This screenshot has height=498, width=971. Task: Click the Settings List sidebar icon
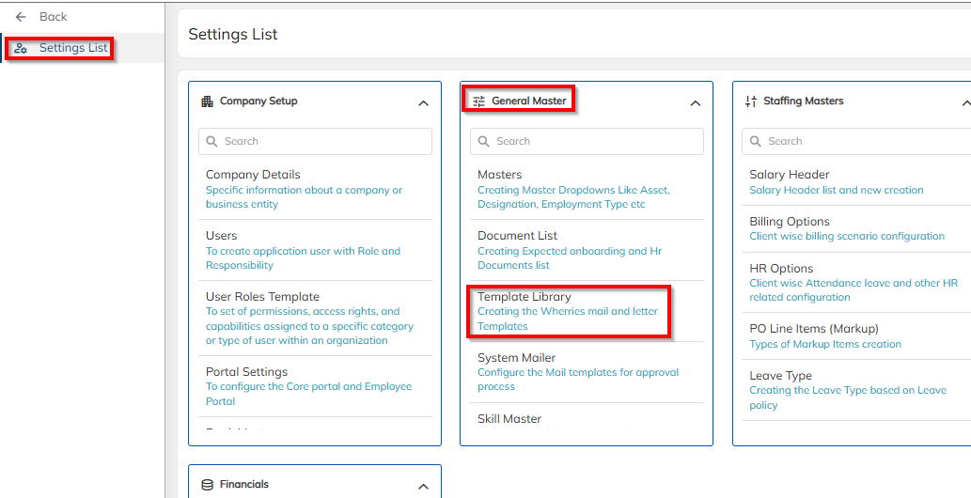(22, 48)
